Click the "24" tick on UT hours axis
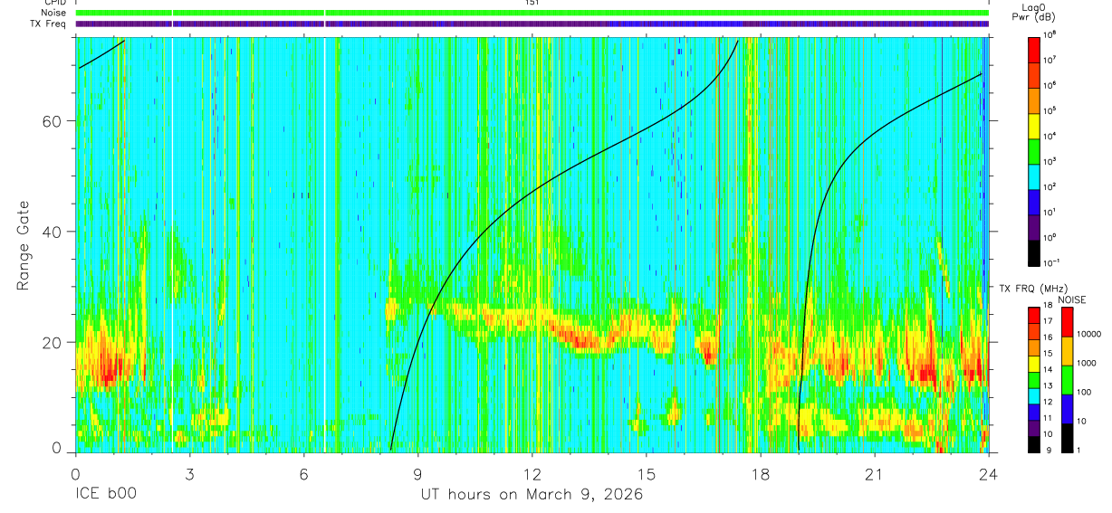 tap(989, 473)
